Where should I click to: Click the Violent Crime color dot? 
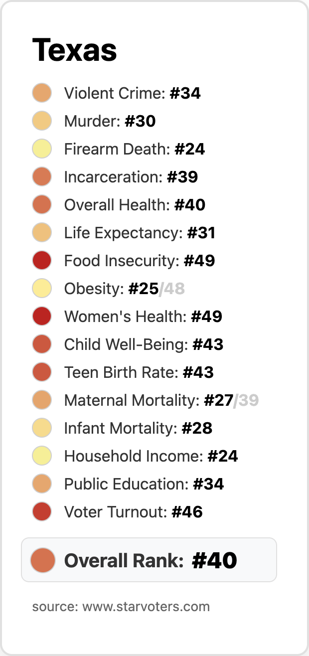pos(42,93)
